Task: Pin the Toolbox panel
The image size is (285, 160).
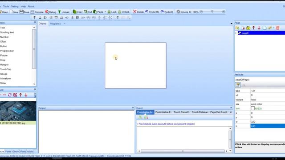Action: (35, 22)
